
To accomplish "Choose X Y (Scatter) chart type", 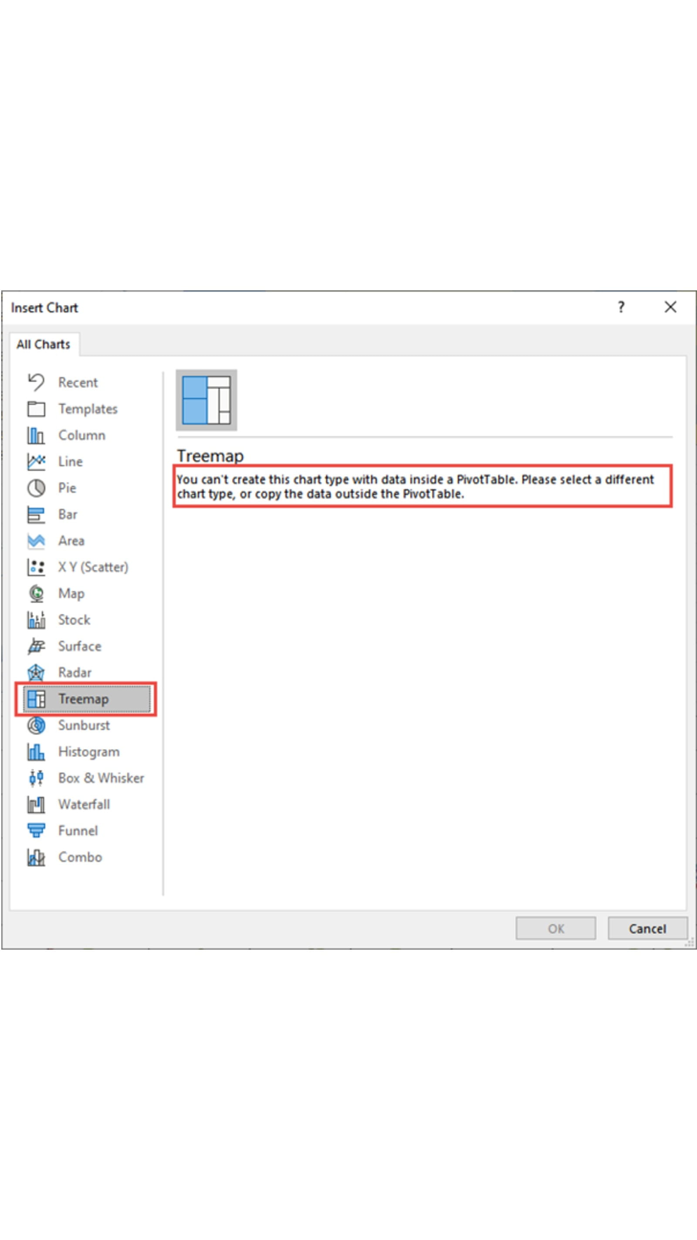I will pos(93,567).
